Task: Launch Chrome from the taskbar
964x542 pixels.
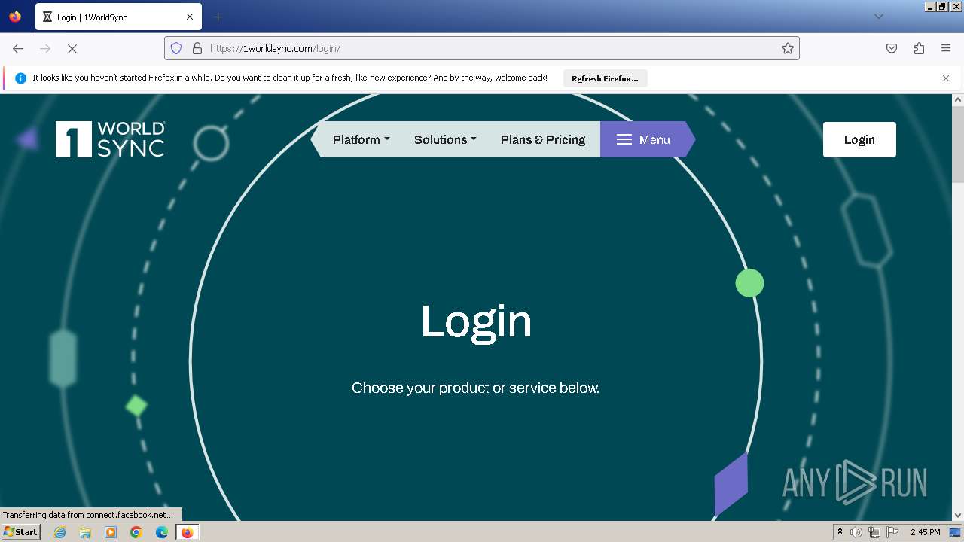Action: pyautogui.click(x=136, y=532)
